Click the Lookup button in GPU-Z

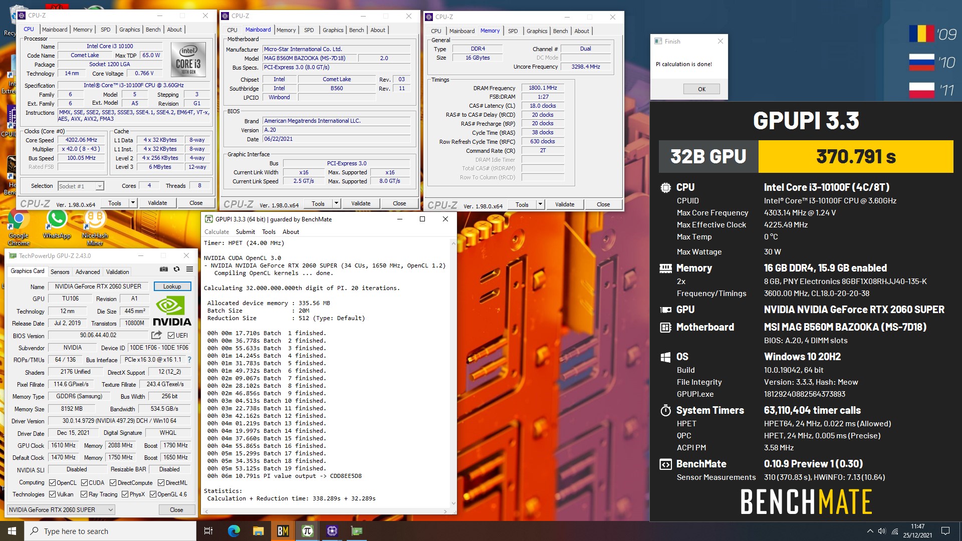[x=172, y=287]
